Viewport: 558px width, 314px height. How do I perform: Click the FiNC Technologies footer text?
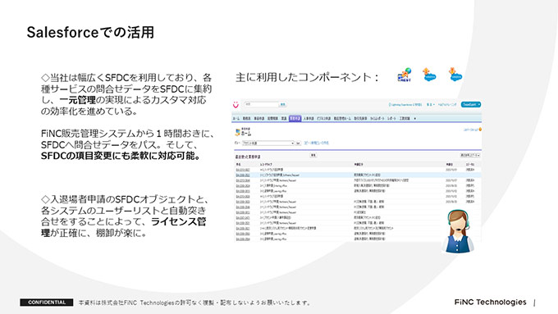point(490,302)
